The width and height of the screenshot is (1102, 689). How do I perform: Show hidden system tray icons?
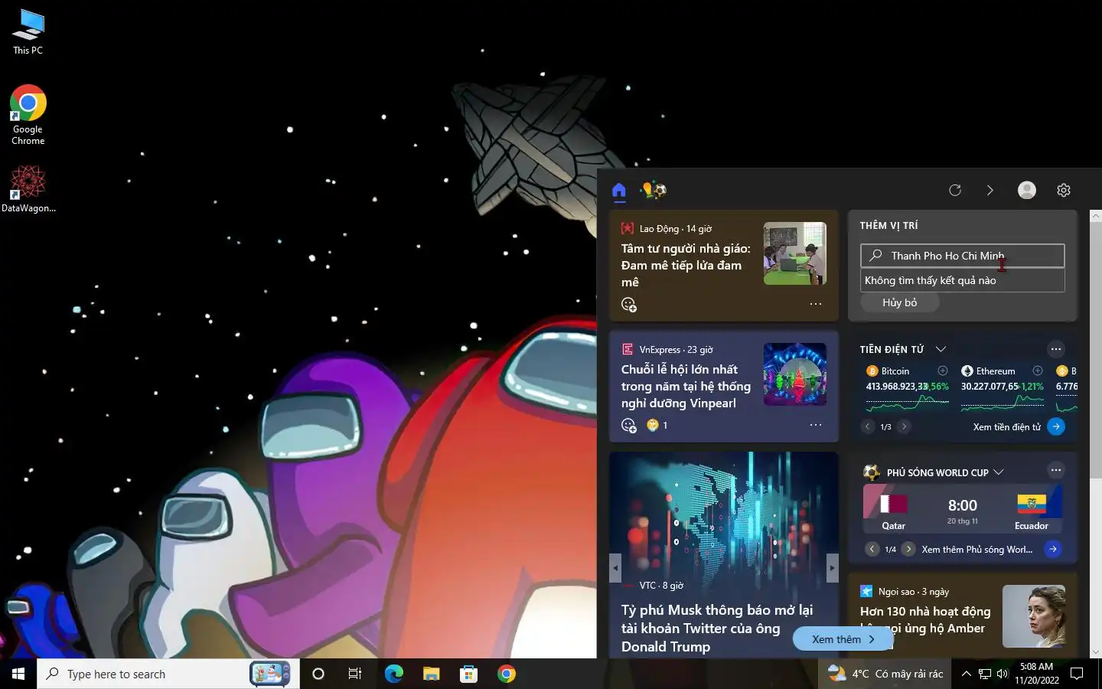click(966, 674)
